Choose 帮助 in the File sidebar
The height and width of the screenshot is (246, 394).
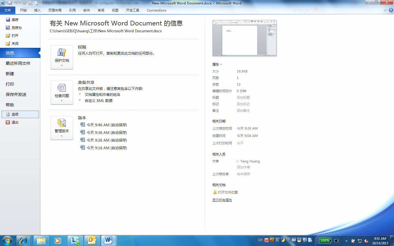click(x=10, y=105)
